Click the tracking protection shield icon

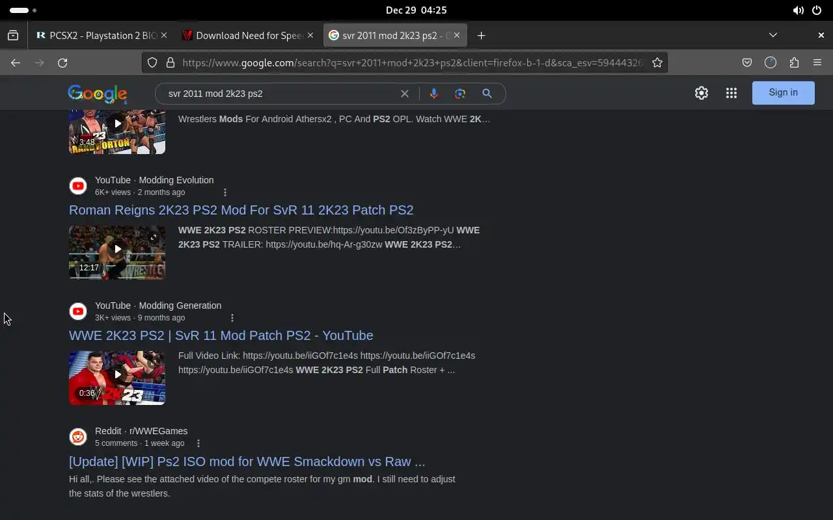click(152, 62)
